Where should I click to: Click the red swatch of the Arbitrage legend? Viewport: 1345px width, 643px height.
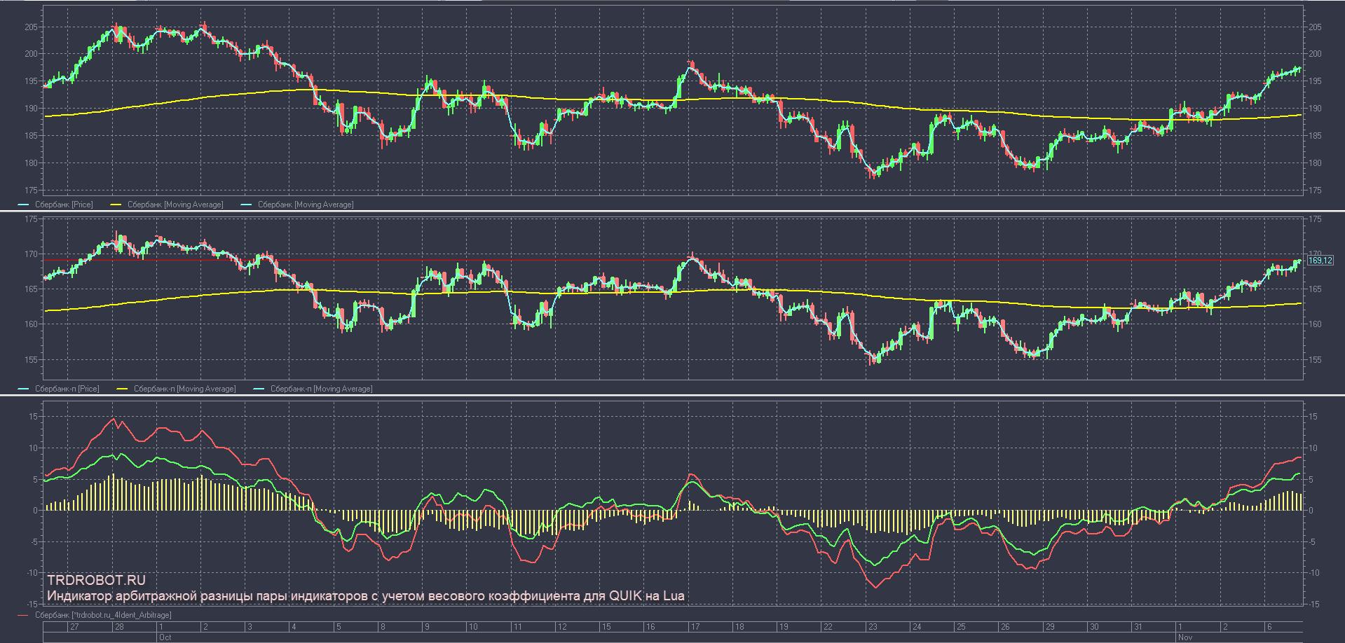click(24, 616)
